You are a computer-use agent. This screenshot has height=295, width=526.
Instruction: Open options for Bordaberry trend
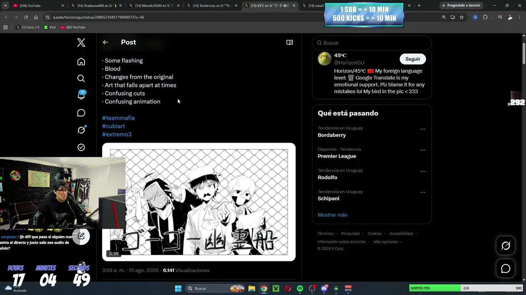point(422,129)
